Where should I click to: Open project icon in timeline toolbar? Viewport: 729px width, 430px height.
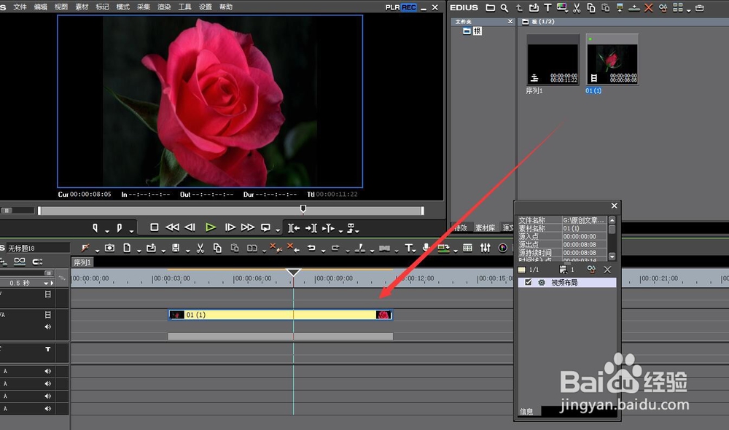[x=151, y=248]
